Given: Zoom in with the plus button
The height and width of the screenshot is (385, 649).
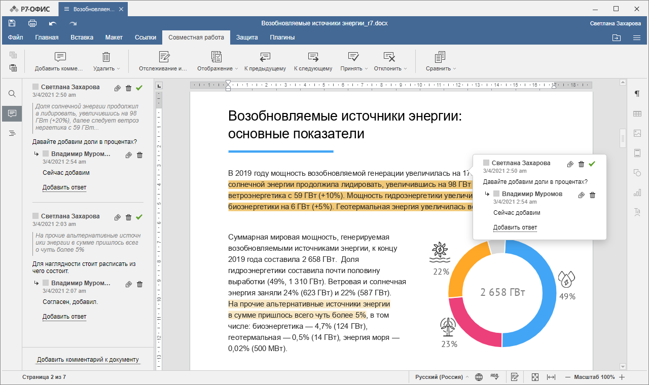Looking at the screenshot, I should click(622, 377).
